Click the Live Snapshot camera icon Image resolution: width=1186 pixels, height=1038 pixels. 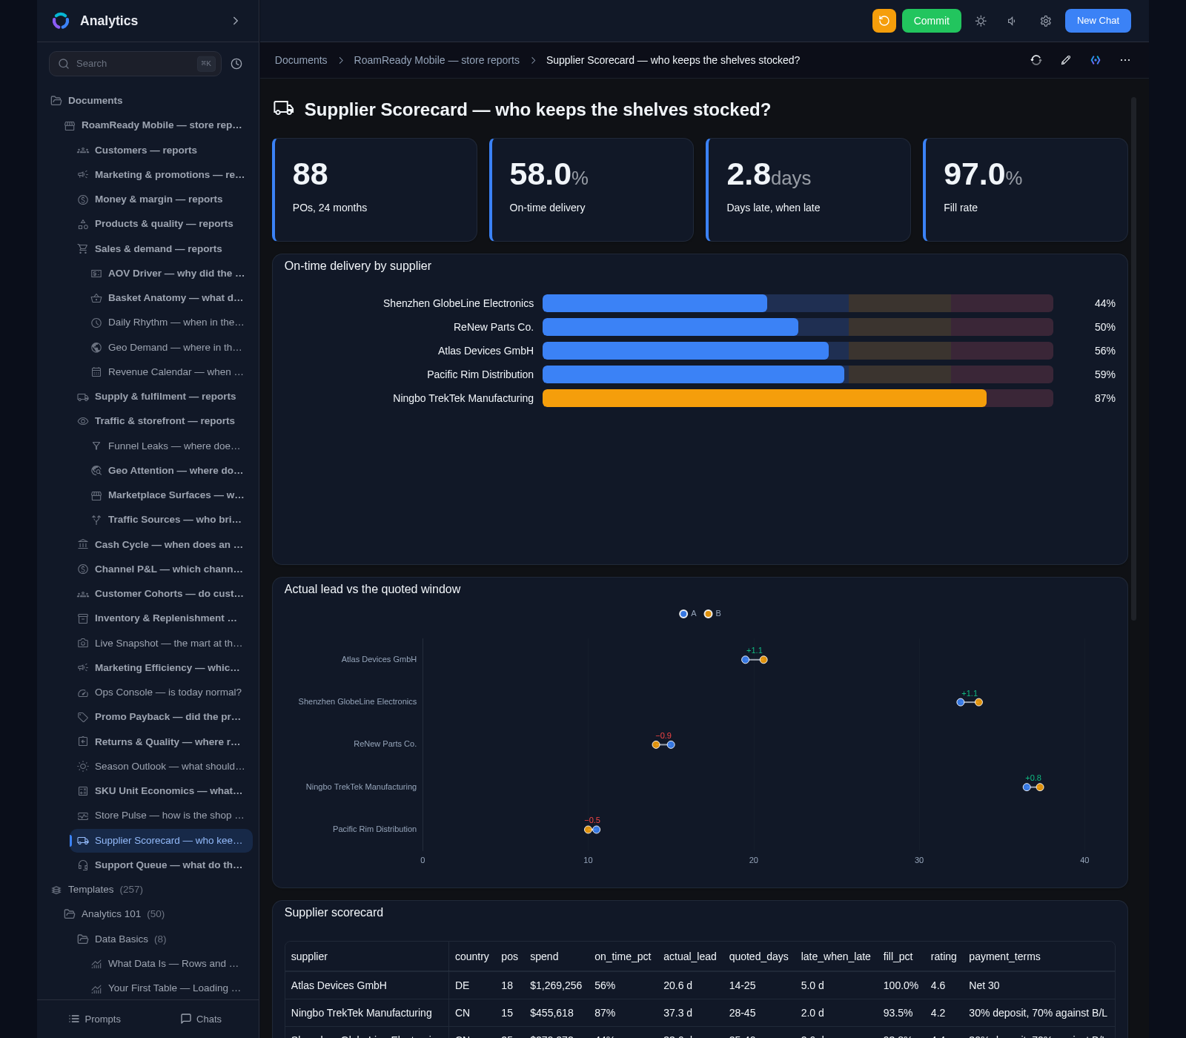click(x=83, y=644)
